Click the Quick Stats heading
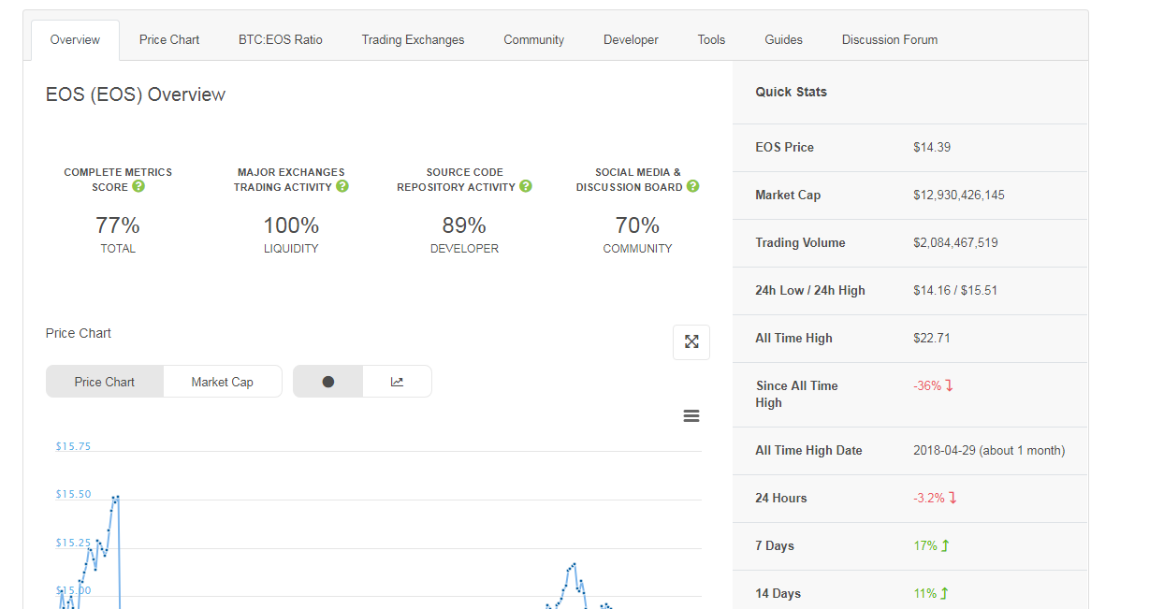Viewport: 1149px width, 609px height. click(x=792, y=92)
